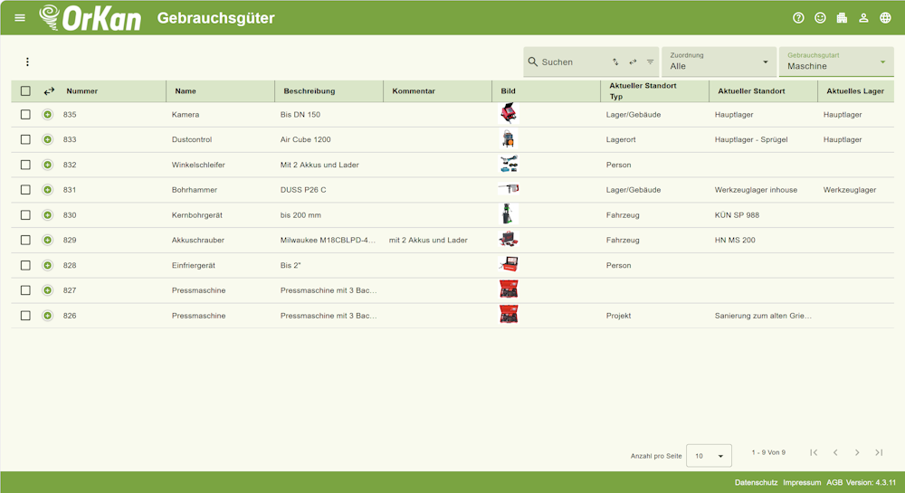Sort by the Name column header
The width and height of the screenshot is (905, 493).
coord(186,91)
